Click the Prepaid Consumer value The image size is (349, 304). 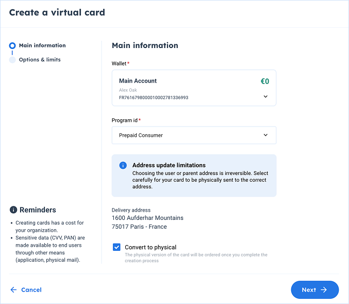(x=141, y=135)
